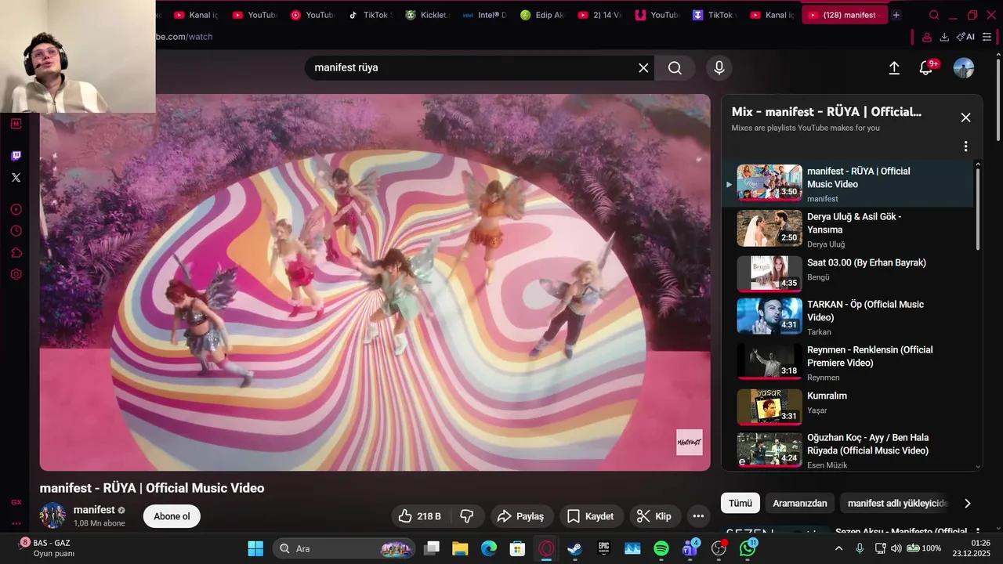The height and width of the screenshot is (564, 1003).
Task: Open Opera GX Corner icon
Action: coord(16,502)
